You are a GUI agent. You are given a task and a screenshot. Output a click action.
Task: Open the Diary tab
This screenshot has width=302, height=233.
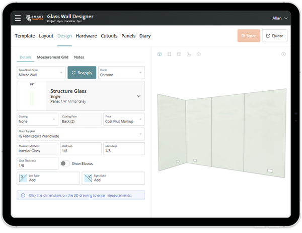[145, 36]
